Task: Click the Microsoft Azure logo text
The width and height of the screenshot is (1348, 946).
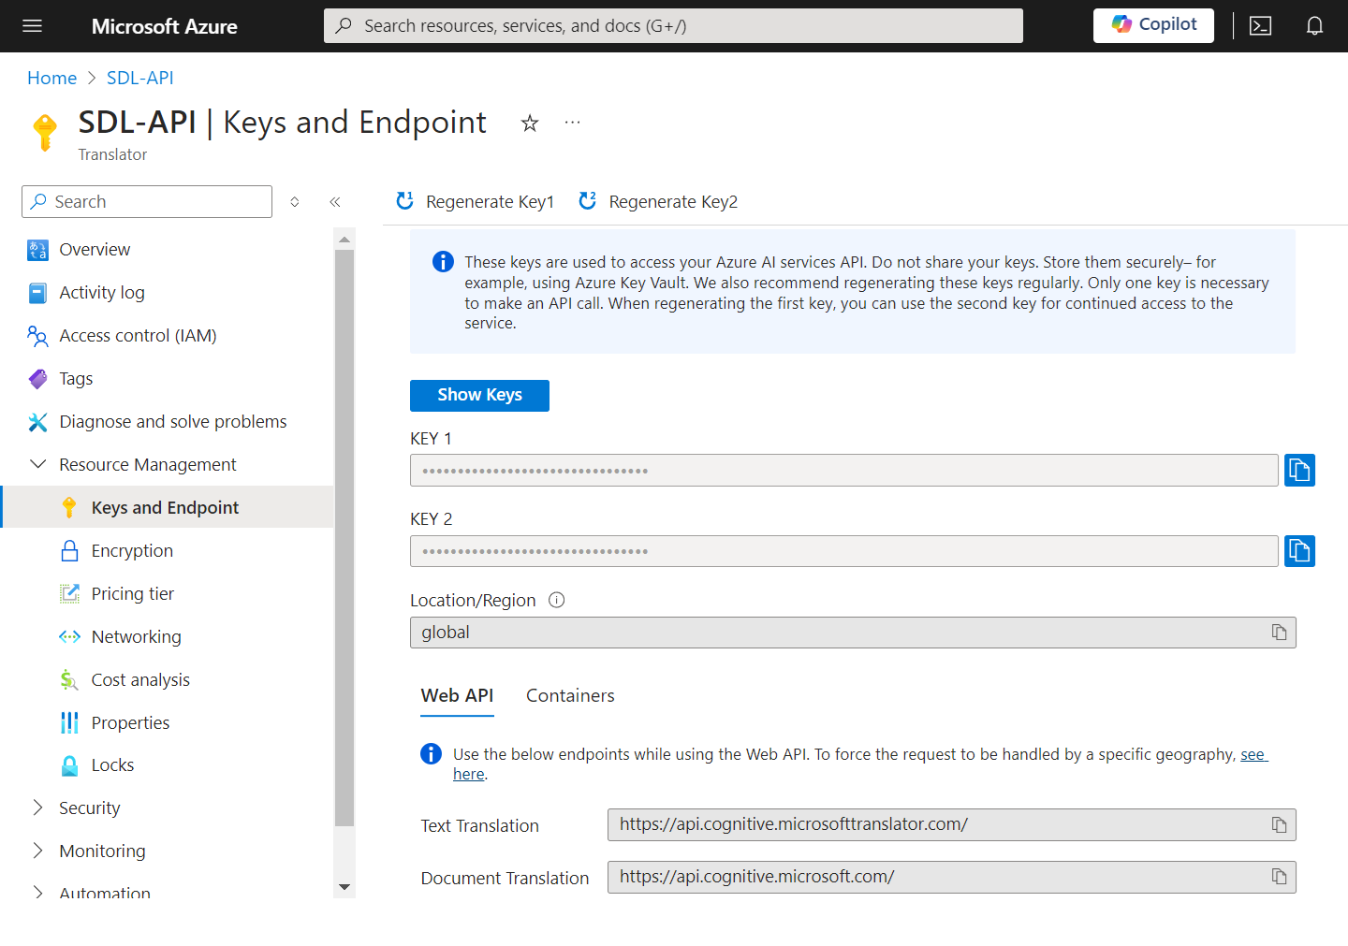Action: click(164, 26)
